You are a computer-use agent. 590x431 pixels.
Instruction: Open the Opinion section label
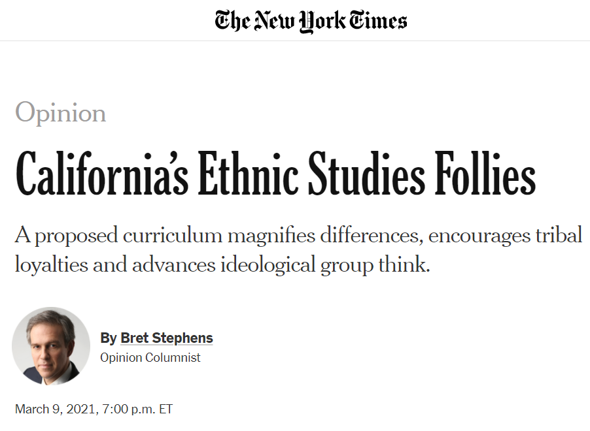click(61, 113)
